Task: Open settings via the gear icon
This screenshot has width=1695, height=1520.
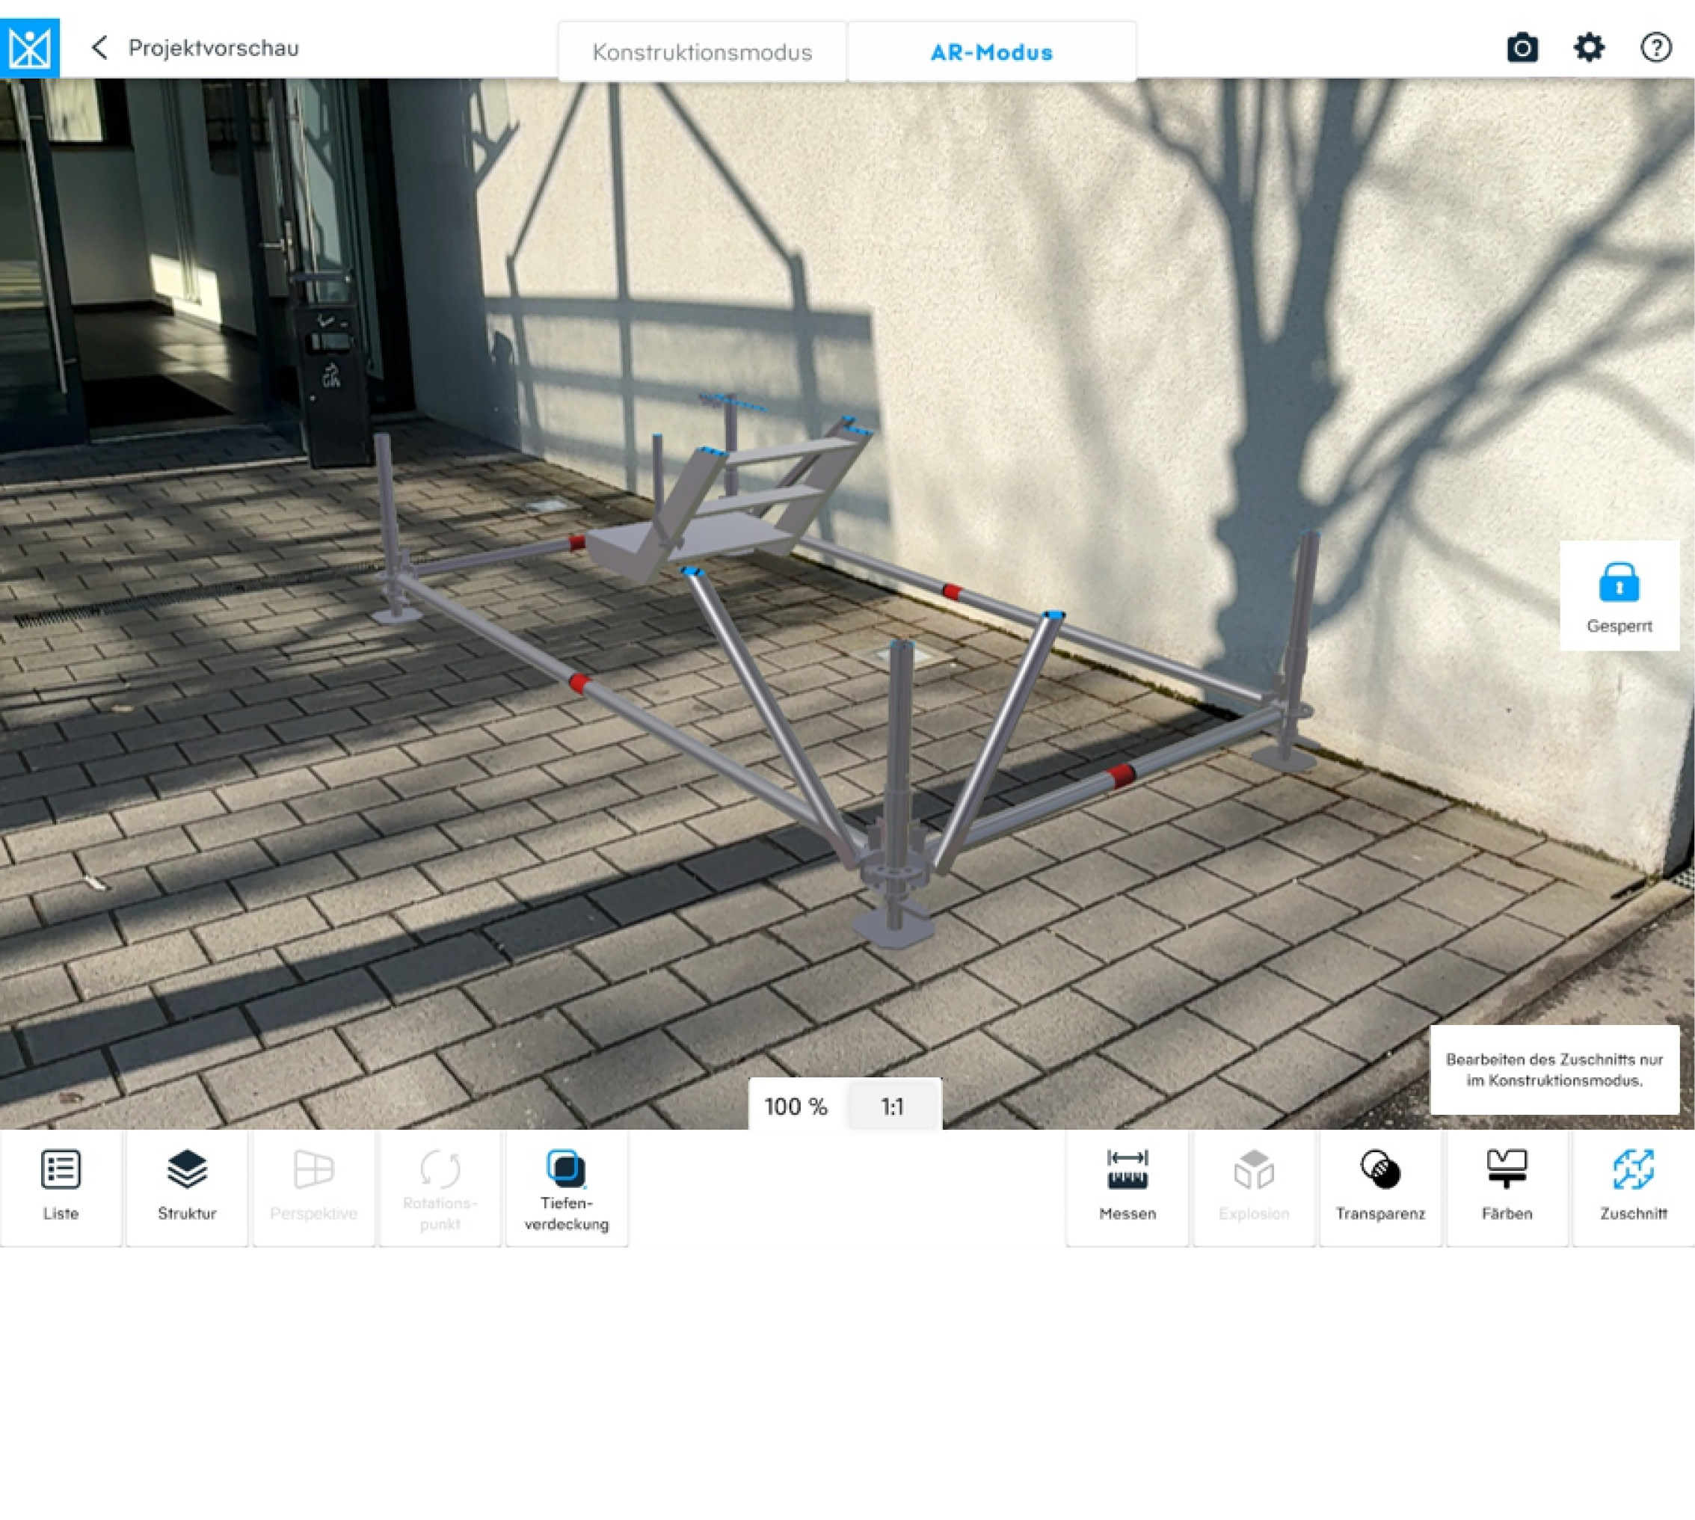Action: tap(1589, 48)
